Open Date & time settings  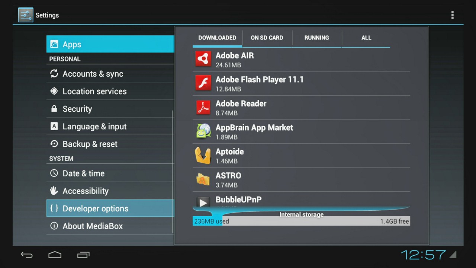pyautogui.click(x=110, y=173)
